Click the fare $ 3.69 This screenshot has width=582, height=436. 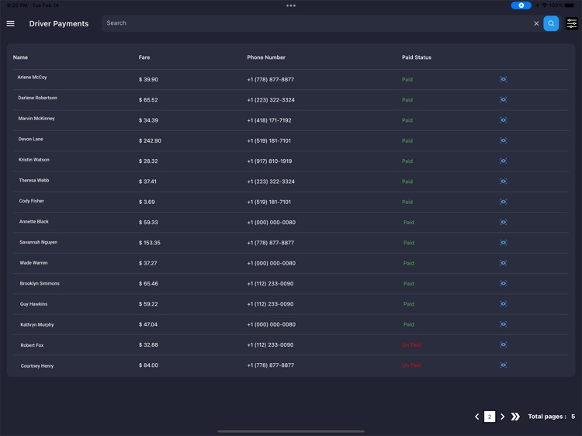147,202
